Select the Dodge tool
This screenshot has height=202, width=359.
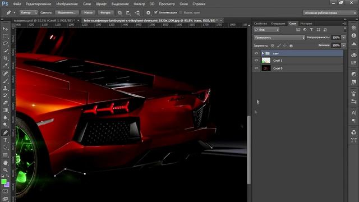click(5, 125)
